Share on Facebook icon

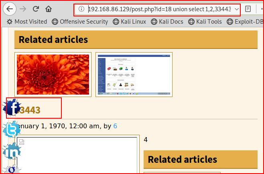coord(12,107)
